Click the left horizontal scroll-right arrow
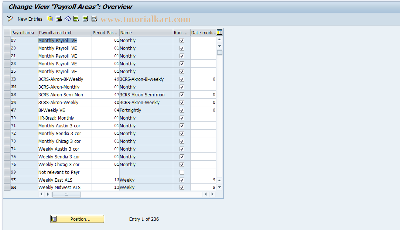 coord(48,194)
